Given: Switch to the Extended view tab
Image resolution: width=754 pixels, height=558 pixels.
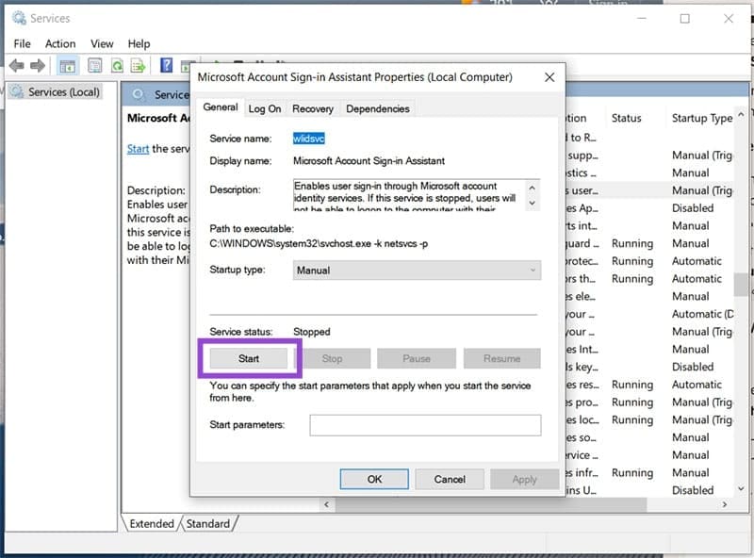Looking at the screenshot, I should [x=152, y=523].
